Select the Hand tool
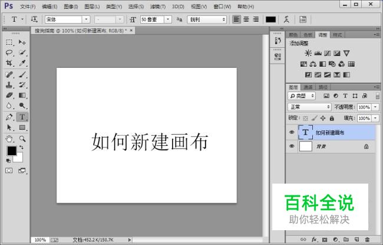The image size is (383, 245). tap(9, 139)
